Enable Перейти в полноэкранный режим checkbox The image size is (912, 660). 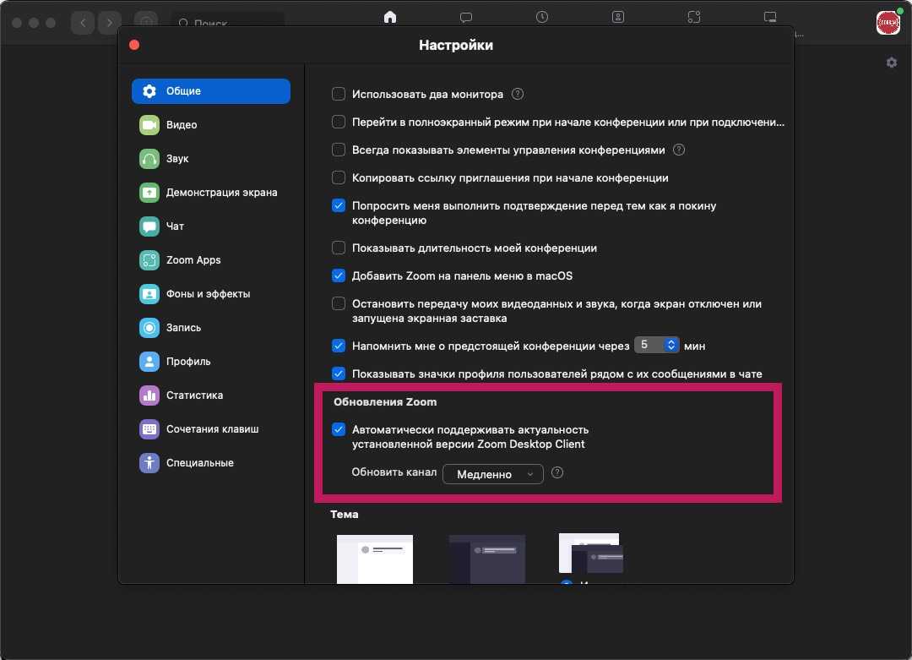tap(339, 122)
